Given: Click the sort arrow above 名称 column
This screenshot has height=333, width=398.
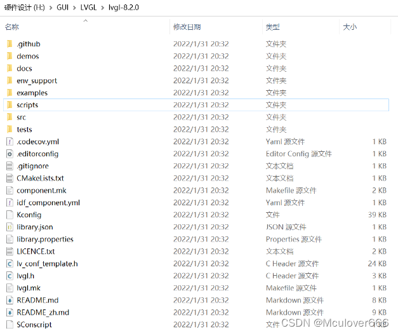Looking at the screenshot, I should tap(86, 20).
